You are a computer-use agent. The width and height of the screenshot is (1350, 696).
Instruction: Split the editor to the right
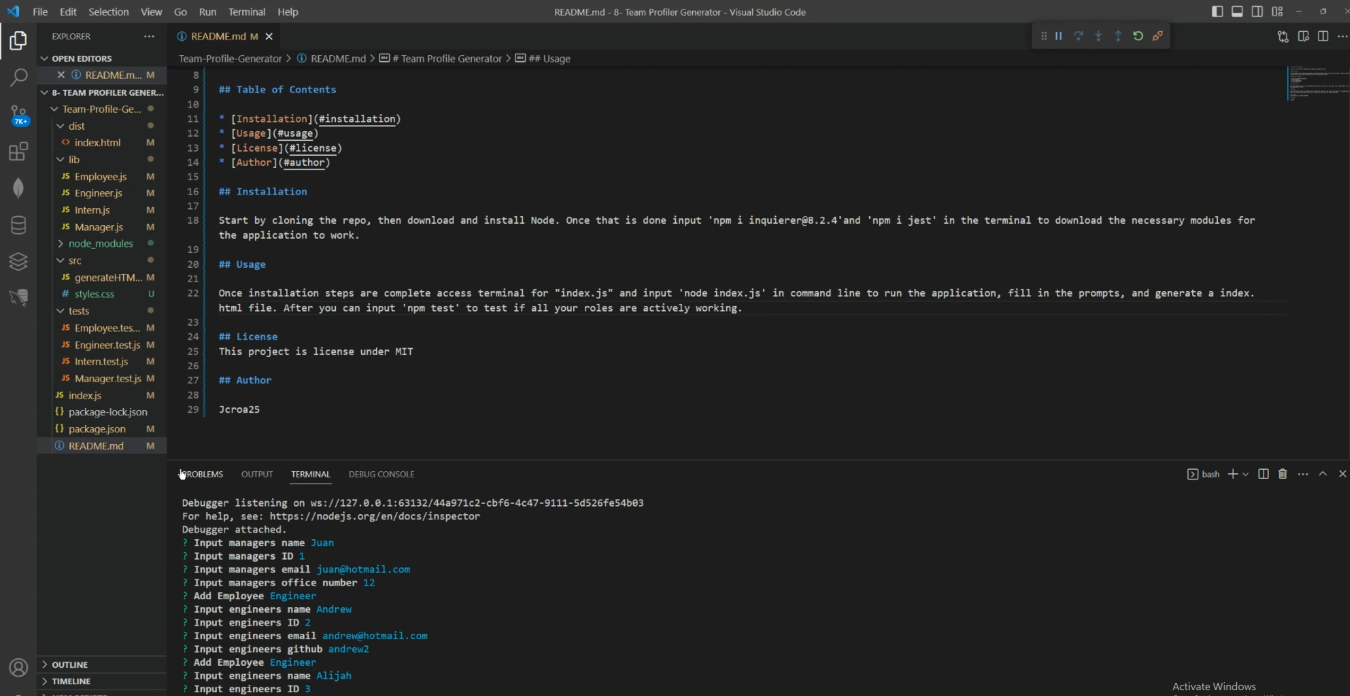1323,36
